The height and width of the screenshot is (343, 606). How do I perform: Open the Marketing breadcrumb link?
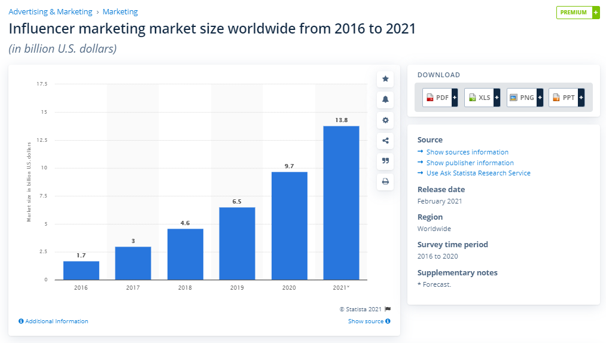tap(120, 11)
